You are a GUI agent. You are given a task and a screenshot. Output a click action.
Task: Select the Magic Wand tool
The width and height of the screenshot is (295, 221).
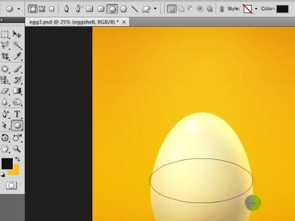pyautogui.click(x=17, y=45)
